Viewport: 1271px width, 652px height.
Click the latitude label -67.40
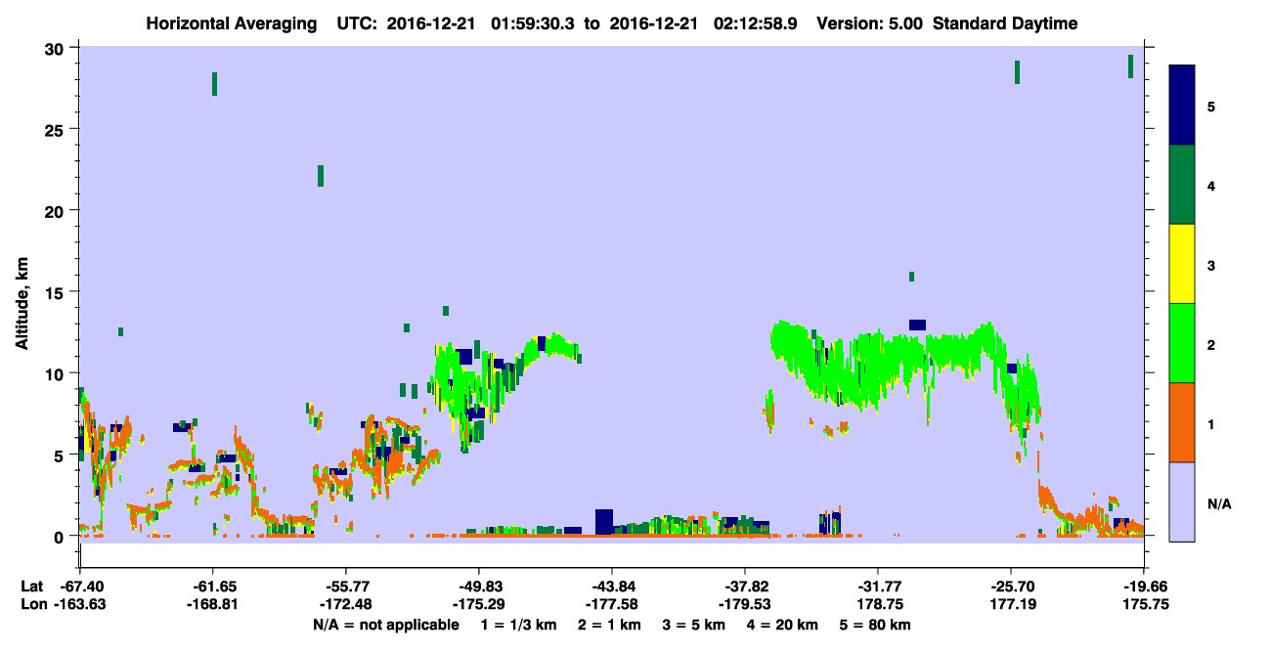[80, 586]
